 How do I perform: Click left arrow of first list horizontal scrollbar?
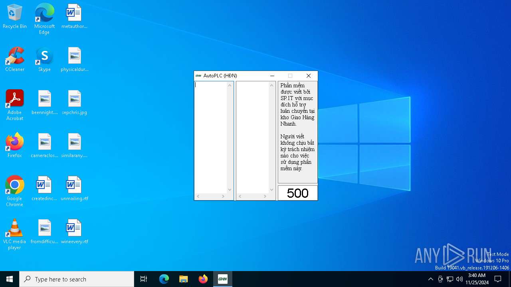(198, 197)
